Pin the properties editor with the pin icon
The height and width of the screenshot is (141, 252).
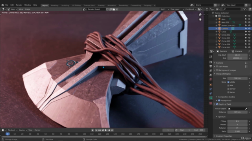click(249, 51)
